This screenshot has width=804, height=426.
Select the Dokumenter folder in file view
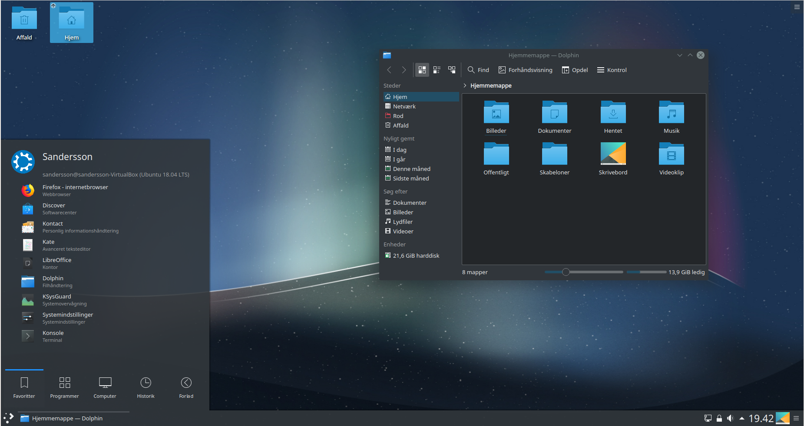pos(555,117)
